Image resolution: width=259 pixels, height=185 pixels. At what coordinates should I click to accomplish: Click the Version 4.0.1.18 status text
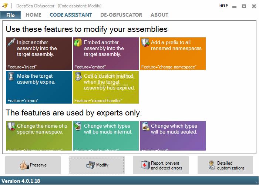pos(21,181)
